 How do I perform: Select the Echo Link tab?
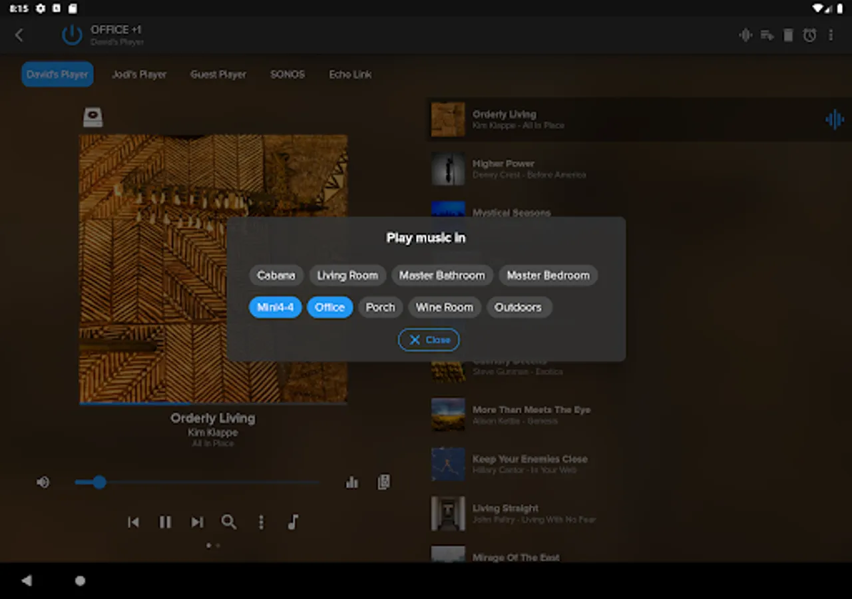pyautogui.click(x=350, y=75)
